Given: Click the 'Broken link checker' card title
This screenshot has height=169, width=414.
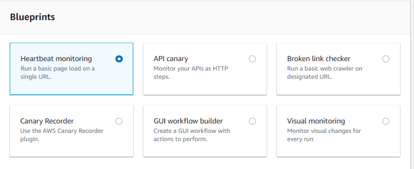Looking at the screenshot, I should (x=318, y=59).
